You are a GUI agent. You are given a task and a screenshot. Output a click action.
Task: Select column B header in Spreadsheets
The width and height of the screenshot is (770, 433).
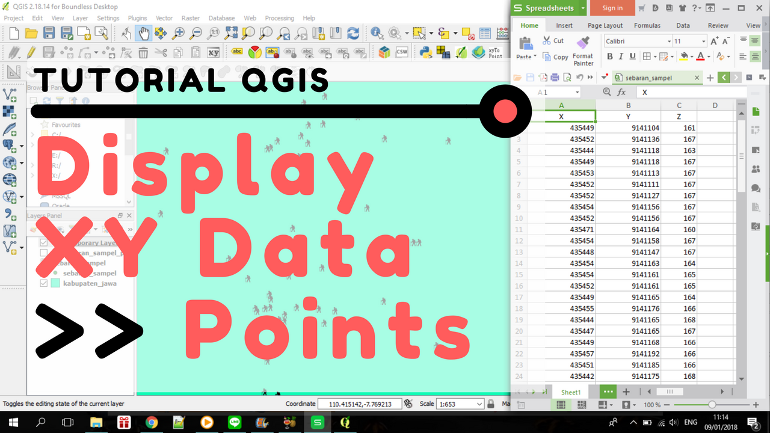click(628, 105)
